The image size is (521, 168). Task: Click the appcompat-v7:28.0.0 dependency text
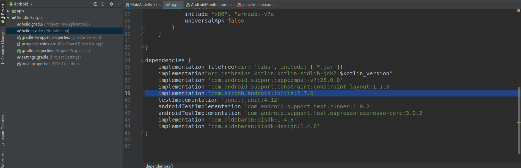point(275,80)
